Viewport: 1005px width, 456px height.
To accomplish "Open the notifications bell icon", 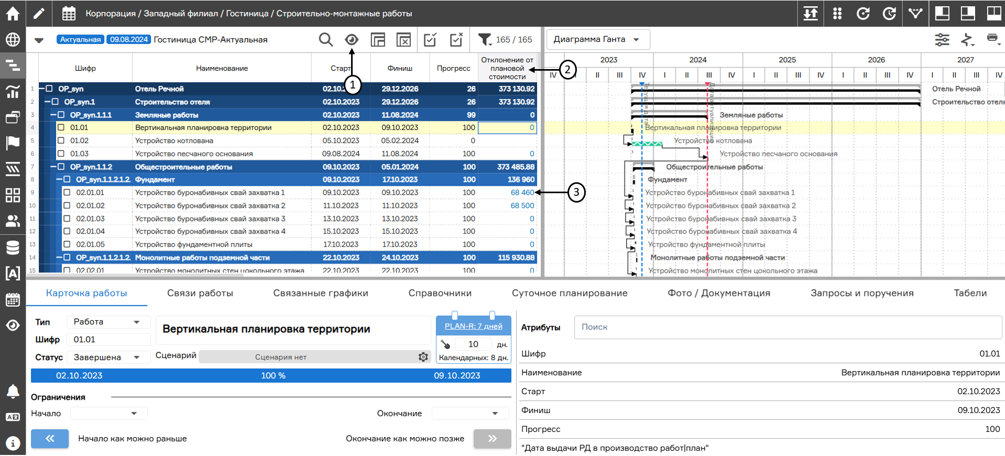I will (13, 391).
